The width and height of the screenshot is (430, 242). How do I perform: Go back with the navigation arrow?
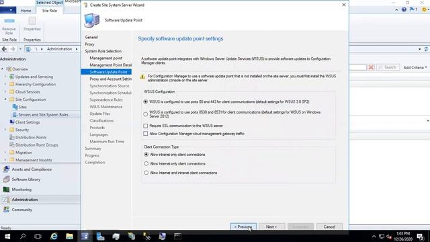coord(5,49)
